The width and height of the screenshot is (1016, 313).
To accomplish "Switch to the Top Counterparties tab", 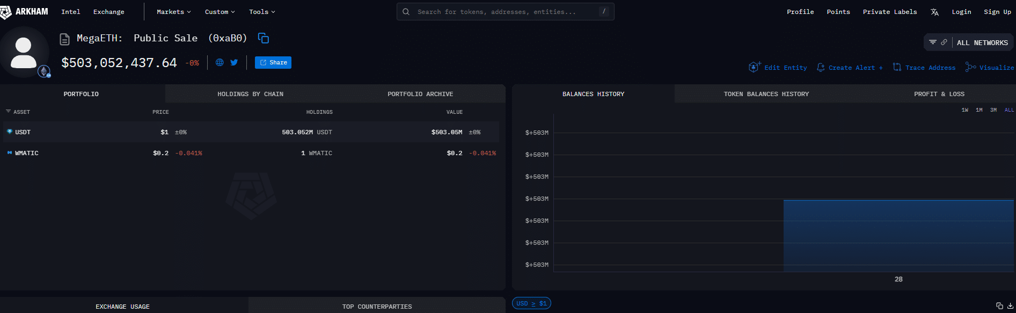I will [x=377, y=306].
